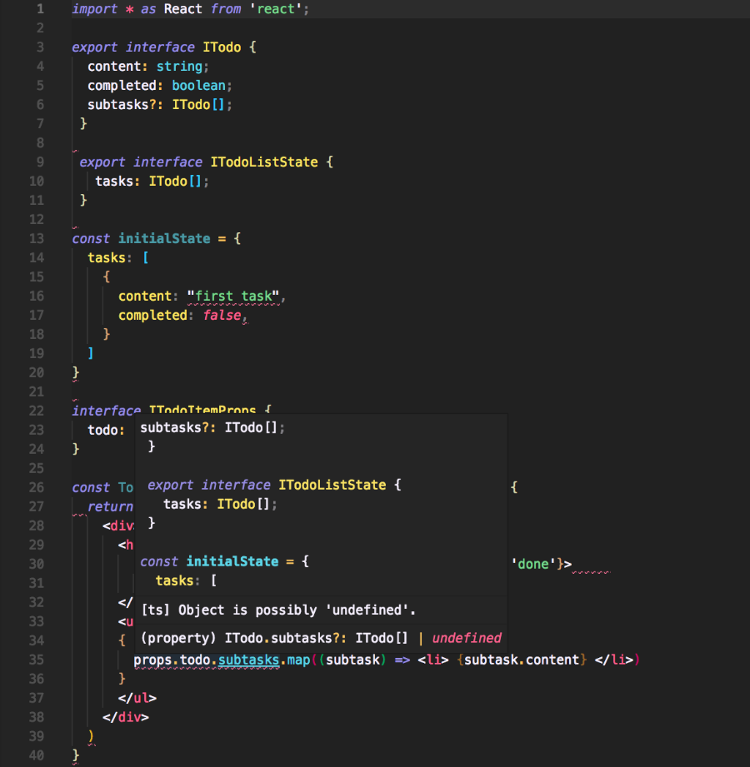The width and height of the screenshot is (750, 767).
Task: Click line number 22 in the gutter
Action: click(37, 411)
